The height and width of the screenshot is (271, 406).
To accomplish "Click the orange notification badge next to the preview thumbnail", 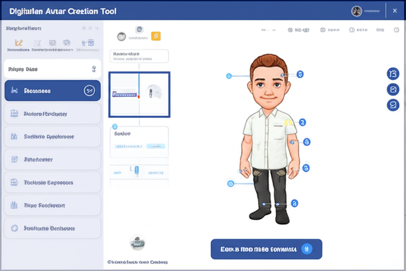I will tap(156, 36).
